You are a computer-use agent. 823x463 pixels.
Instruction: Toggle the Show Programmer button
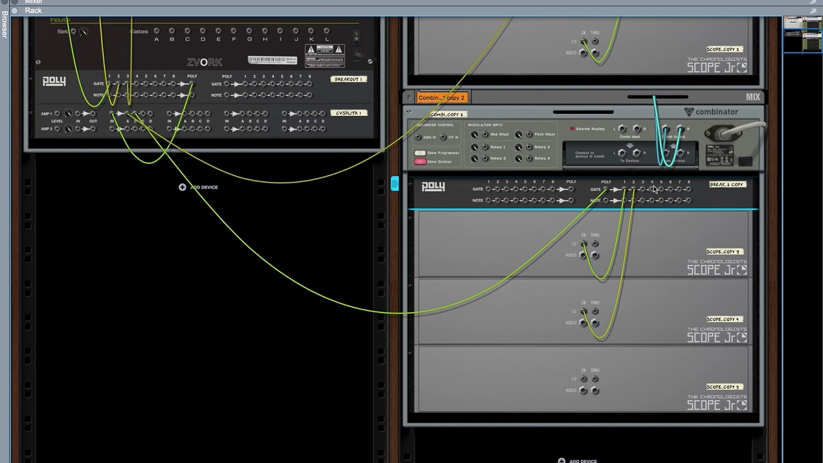click(x=420, y=153)
